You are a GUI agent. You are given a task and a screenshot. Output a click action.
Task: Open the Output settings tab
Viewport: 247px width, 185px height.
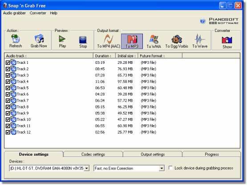tap(153, 154)
